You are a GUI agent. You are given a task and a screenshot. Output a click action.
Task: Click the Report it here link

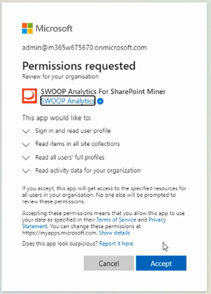[116, 244]
